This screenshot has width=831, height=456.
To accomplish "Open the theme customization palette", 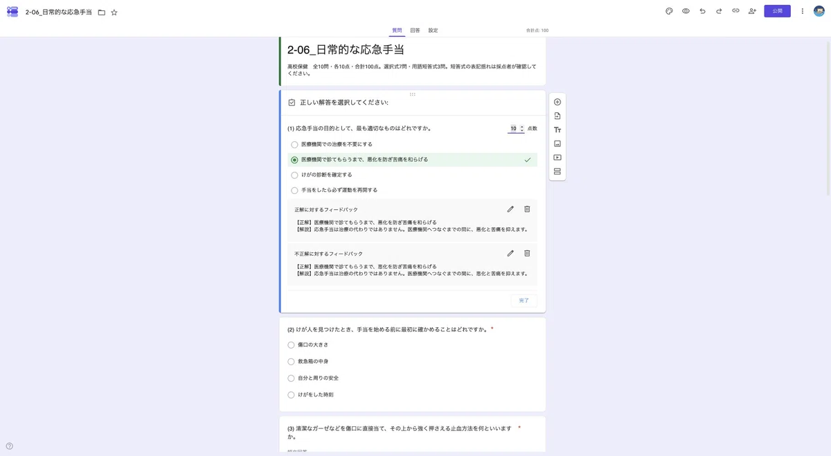I will pos(669,11).
